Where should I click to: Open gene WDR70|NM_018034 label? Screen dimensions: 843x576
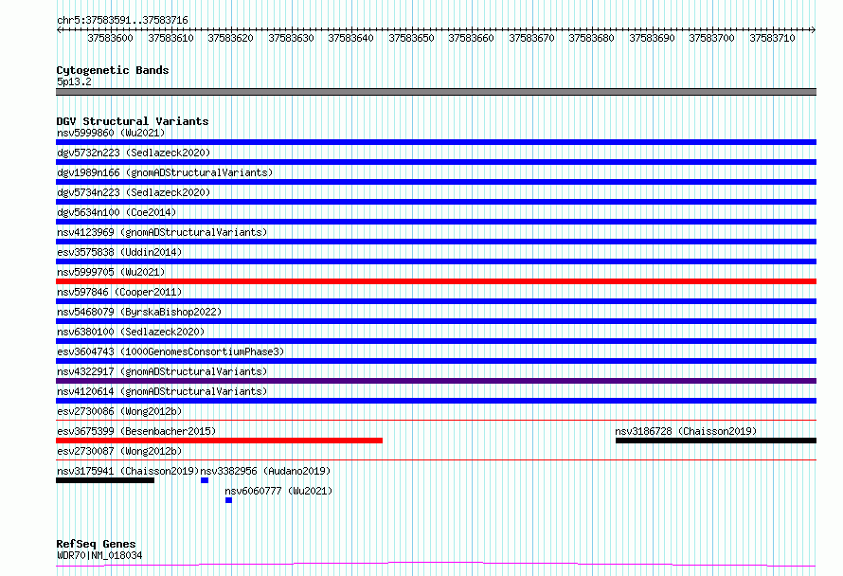(x=99, y=555)
